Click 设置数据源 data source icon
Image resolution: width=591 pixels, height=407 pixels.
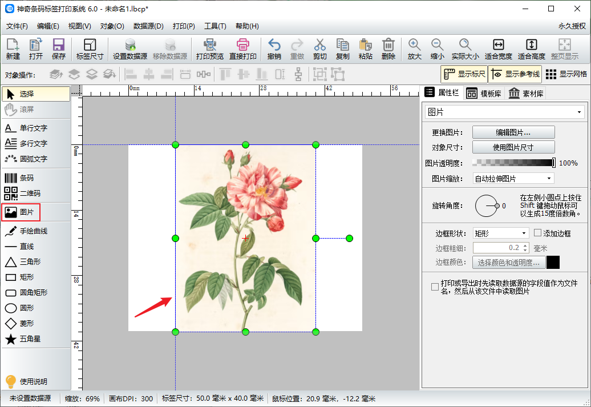[x=130, y=49]
